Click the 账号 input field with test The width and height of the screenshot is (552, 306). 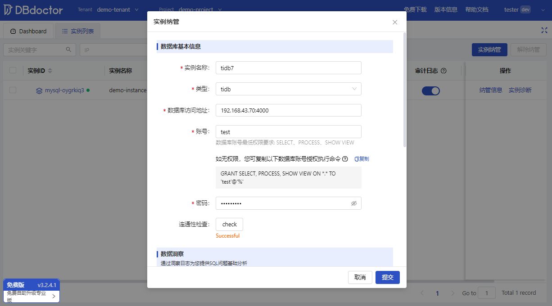coord(289,132)
